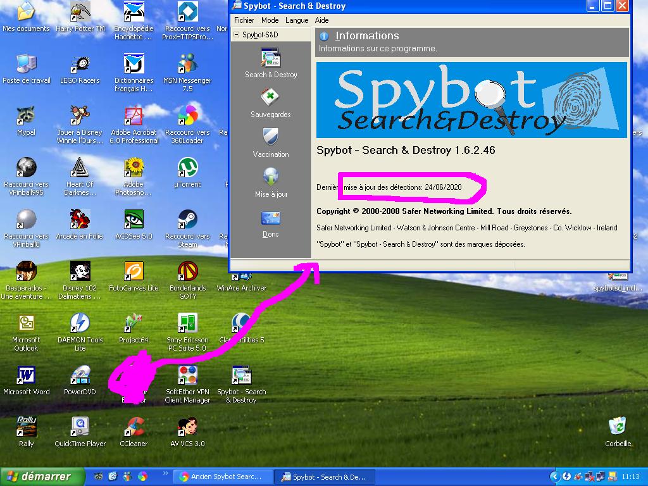Open Vaccination in Spybot sidebar
648x486 pixels.
point(271,143)
